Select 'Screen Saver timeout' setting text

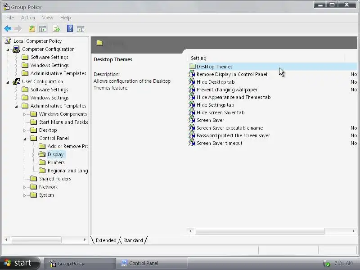click(x=219, y=143)
